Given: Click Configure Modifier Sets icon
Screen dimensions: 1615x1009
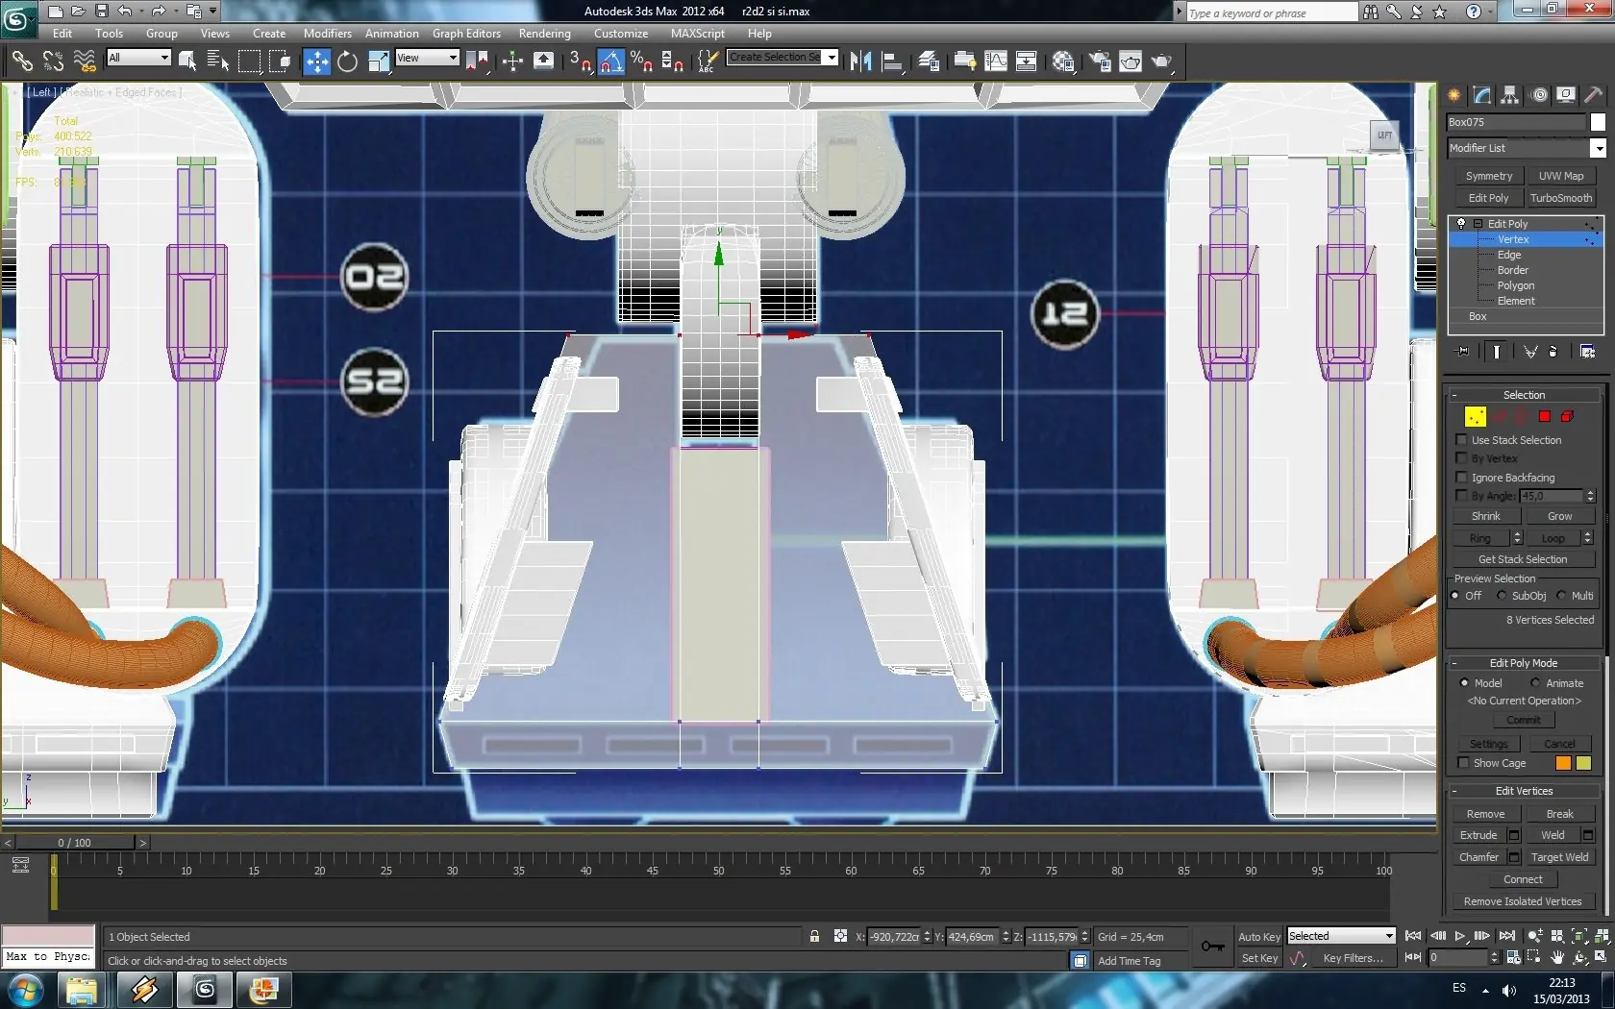Looking at the screenshot, I should pos(1587,352).
